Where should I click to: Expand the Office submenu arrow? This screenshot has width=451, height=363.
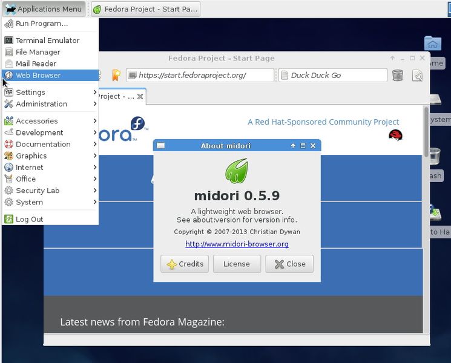[95, 178]
